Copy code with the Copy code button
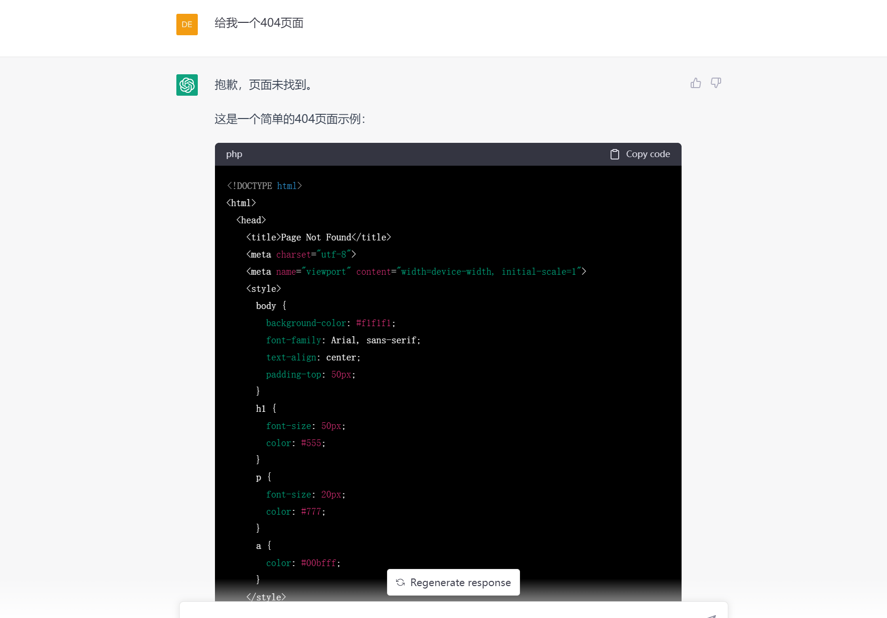887x618 pixels. click(640, 154)
